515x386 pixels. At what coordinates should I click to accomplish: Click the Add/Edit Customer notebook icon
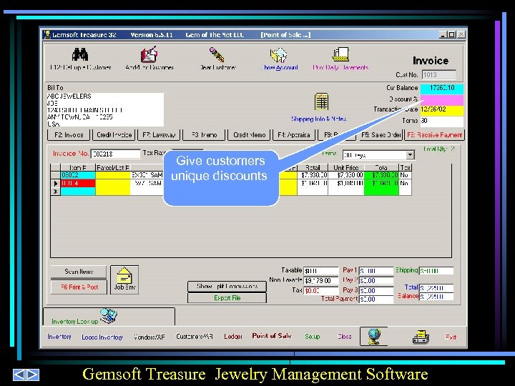[x=149, y=54]
